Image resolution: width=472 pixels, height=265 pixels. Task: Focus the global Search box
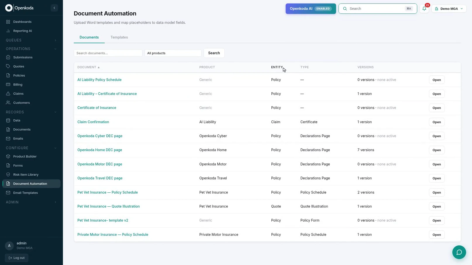(378, 9)
